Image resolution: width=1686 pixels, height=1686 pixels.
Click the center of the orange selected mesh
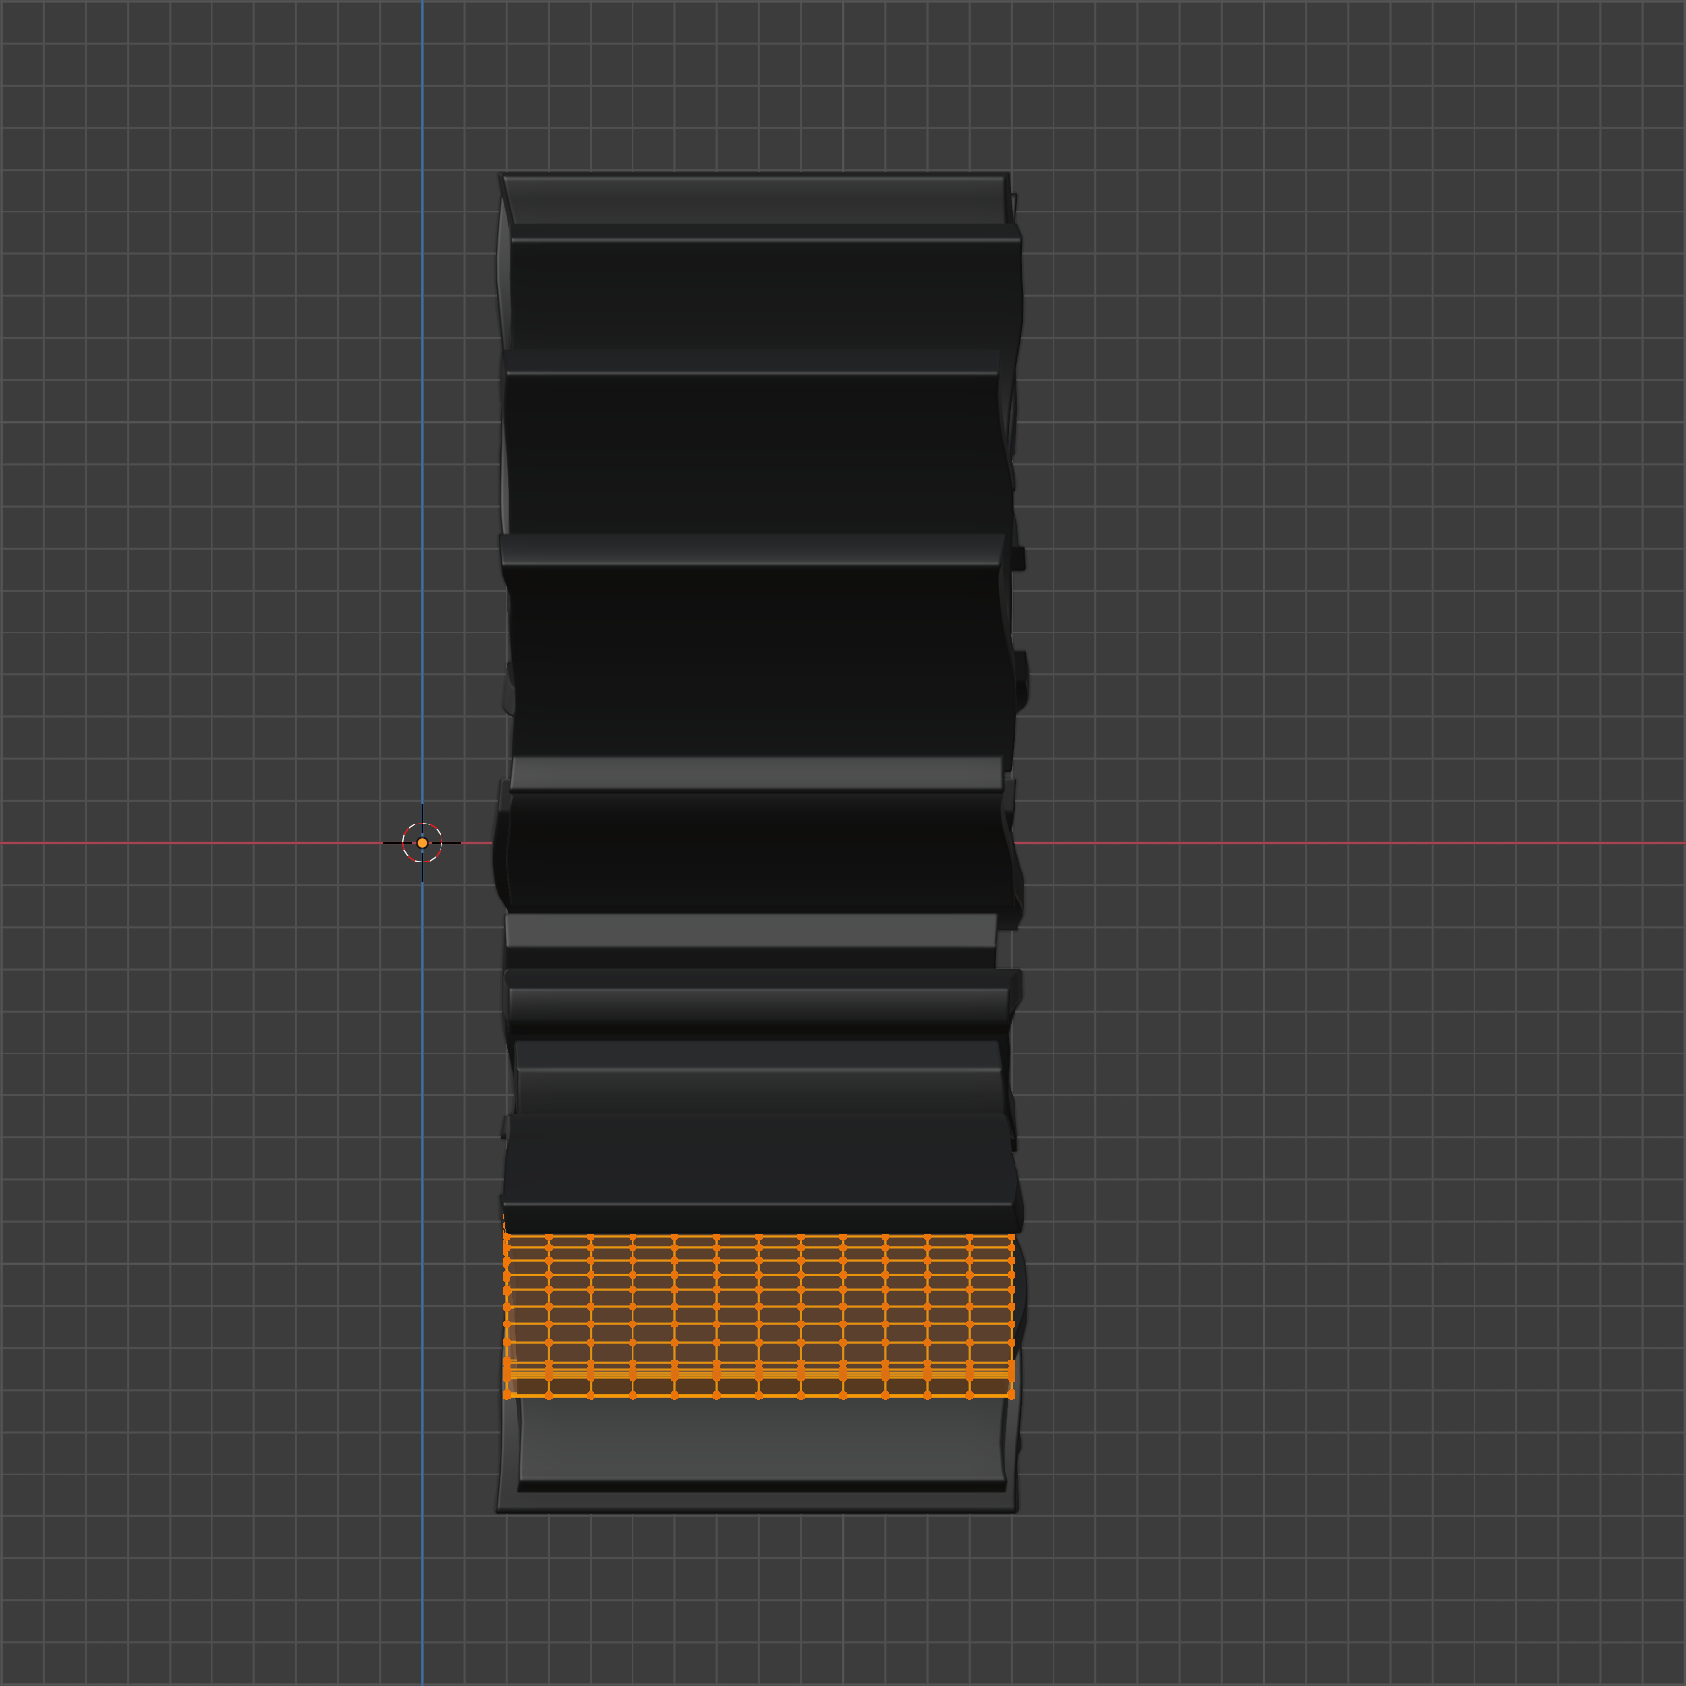[x=758, y=1316]
